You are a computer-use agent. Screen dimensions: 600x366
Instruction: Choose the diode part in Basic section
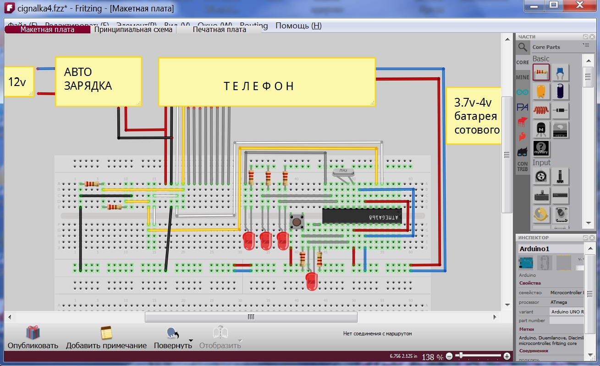click(560, 110)
